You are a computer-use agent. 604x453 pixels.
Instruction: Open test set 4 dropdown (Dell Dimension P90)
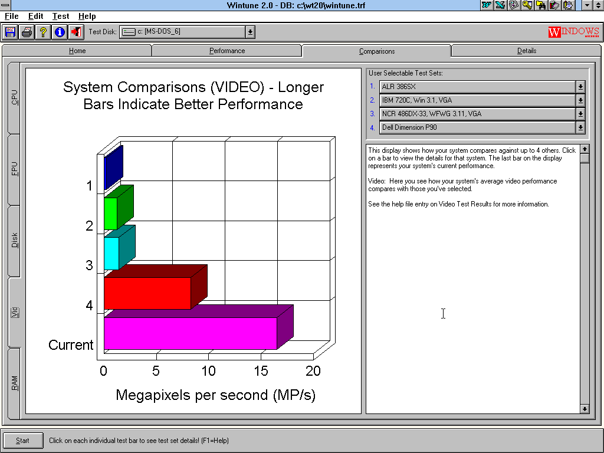pos(580,127)
